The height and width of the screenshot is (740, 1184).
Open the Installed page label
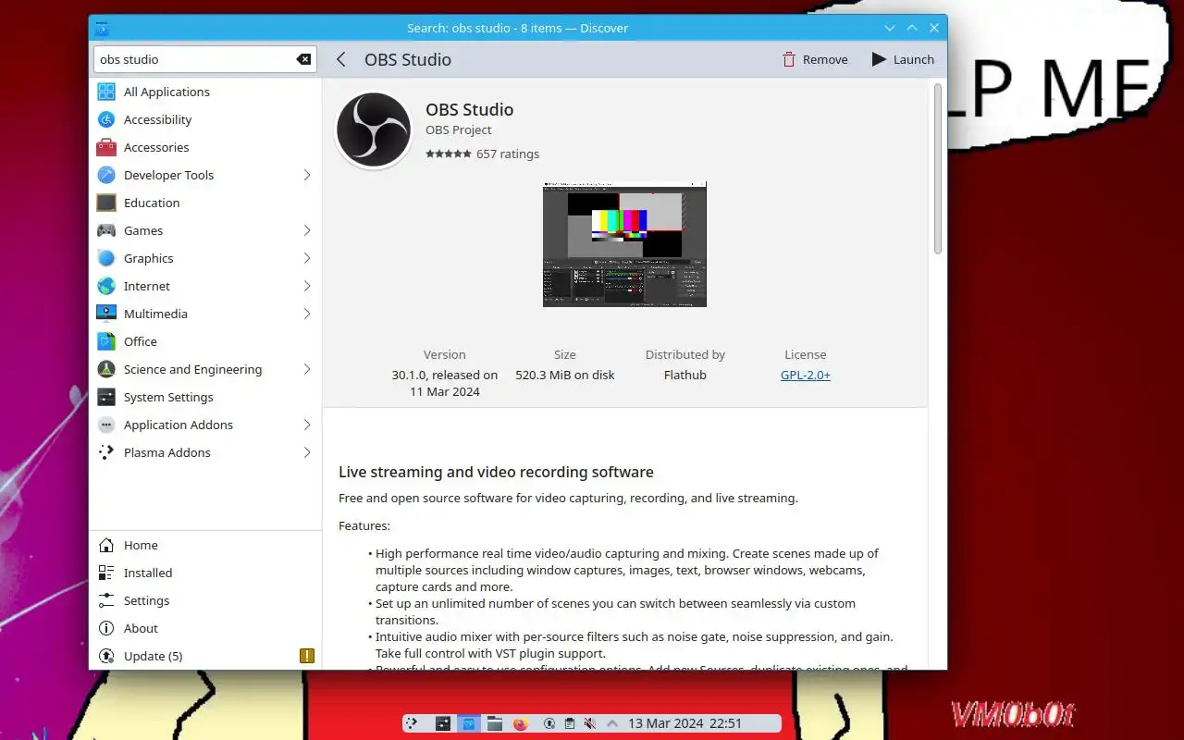(x=148, y=573)
